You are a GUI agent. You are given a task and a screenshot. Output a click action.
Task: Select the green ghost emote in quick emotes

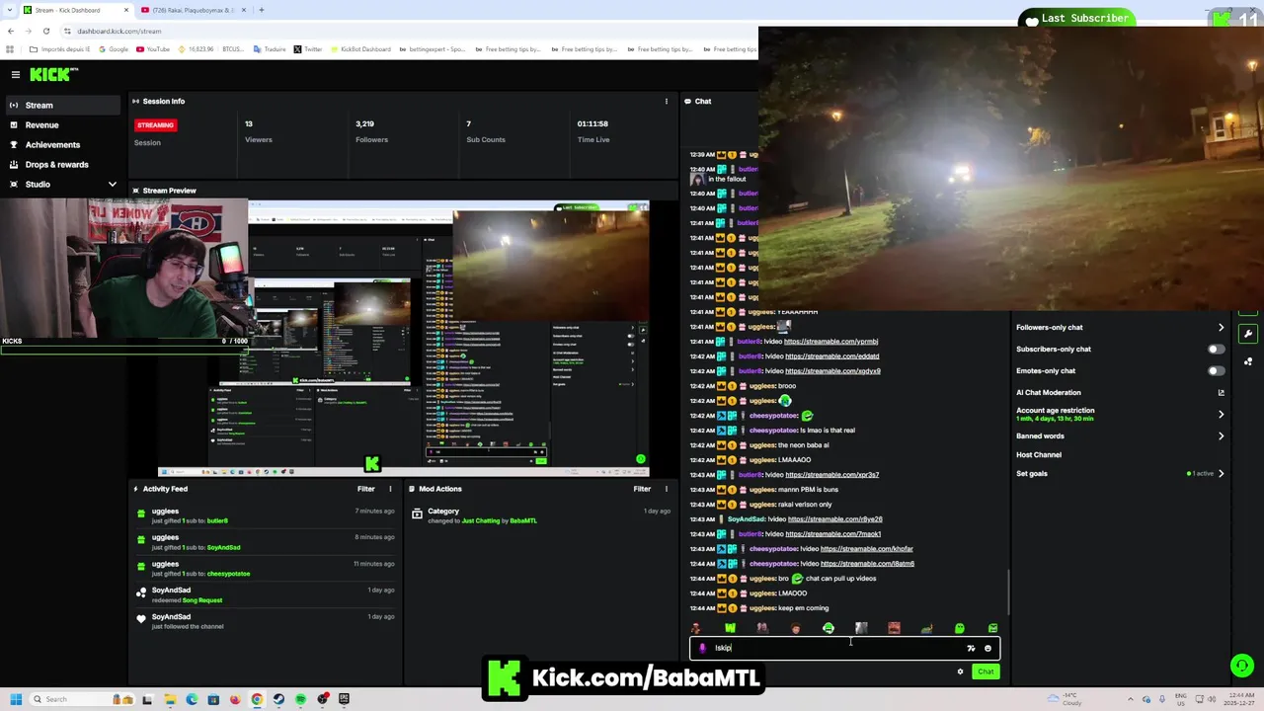pyautogui.click(x=960, y=628)
